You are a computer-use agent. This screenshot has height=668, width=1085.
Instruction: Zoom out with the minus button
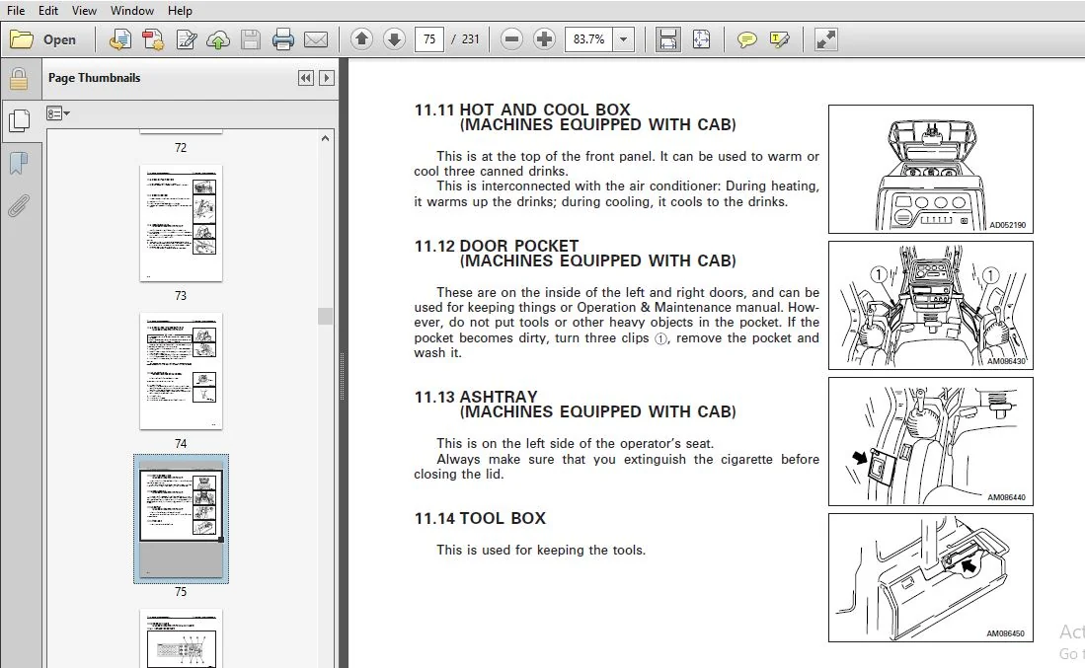pos(511,39)
